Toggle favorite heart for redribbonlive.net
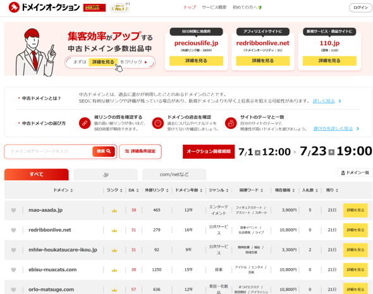Image resolution: width=373 pixels, height=294 pixels. (13, 230)
